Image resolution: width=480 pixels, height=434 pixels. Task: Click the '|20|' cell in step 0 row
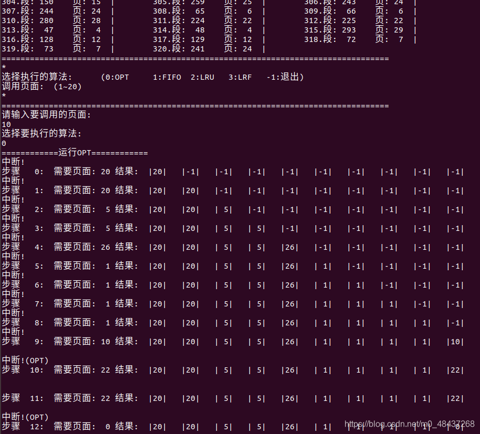click(158, 172)
